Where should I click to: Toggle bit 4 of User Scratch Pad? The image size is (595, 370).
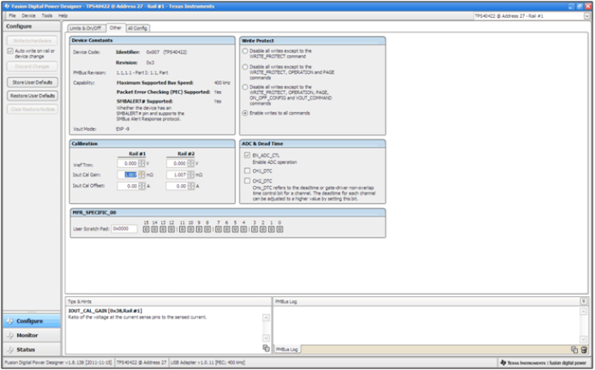[244, 230]
